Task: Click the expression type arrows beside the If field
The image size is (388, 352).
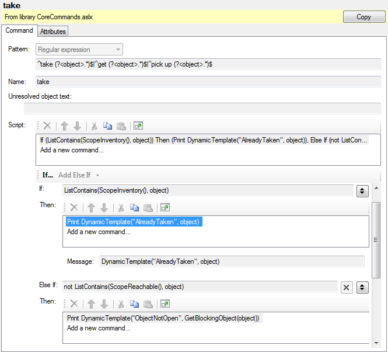Action: click(362, 190)
